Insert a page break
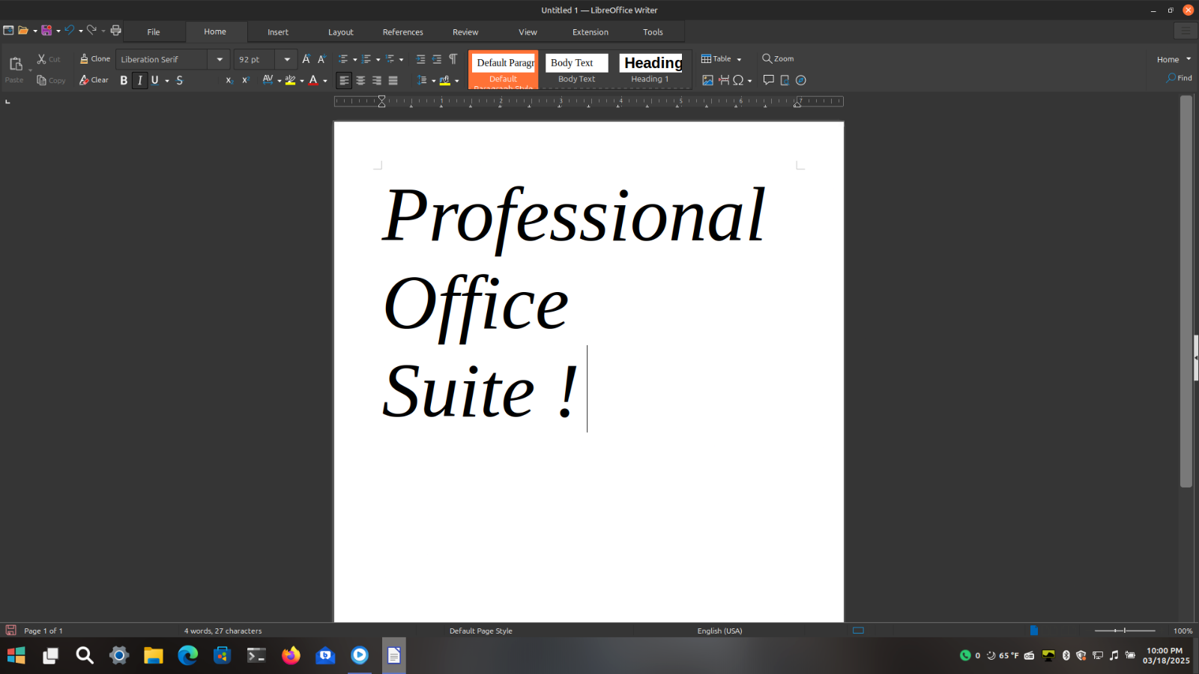Screen dimensions: 1199x674 [x=724, y=80]
